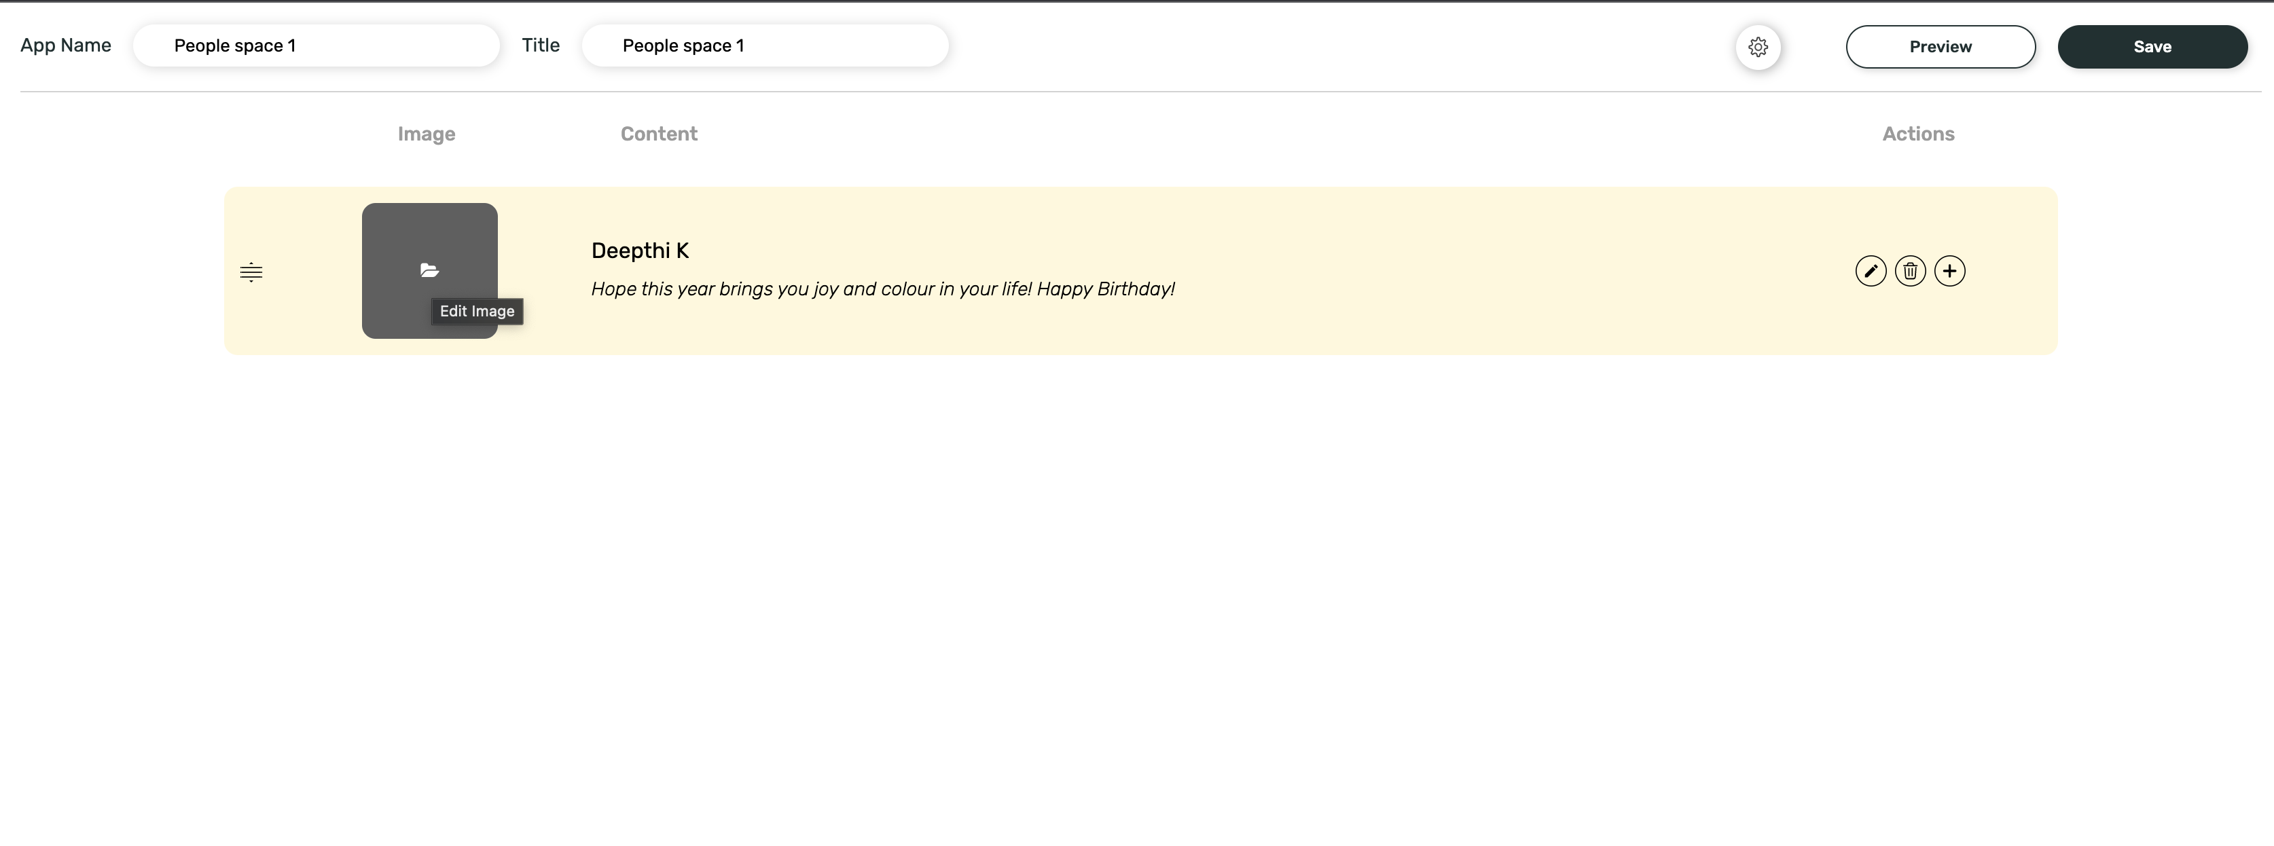Click the Edit Image tooltip label

coord(477,312)
